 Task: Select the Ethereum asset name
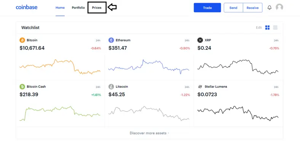[123, 40]
